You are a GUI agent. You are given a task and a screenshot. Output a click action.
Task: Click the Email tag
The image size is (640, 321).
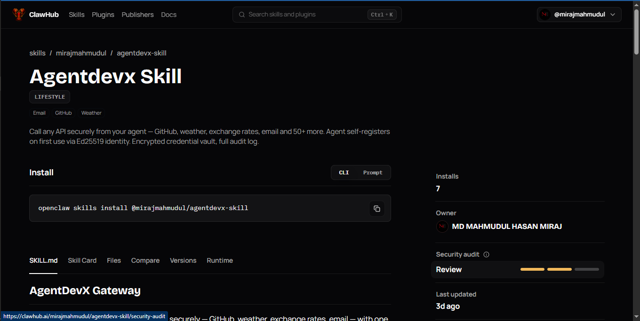click(39, 113)
